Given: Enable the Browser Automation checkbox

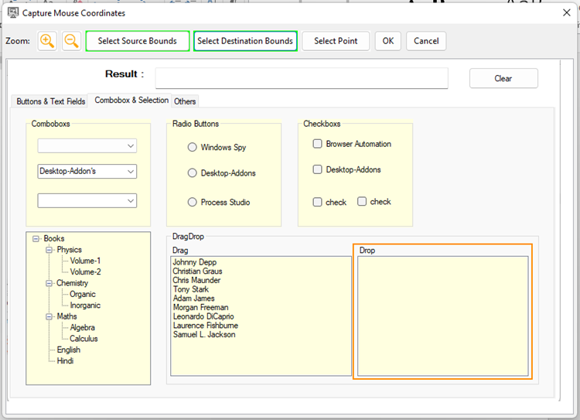Looking at the screenshot, I should pos(317,144).
